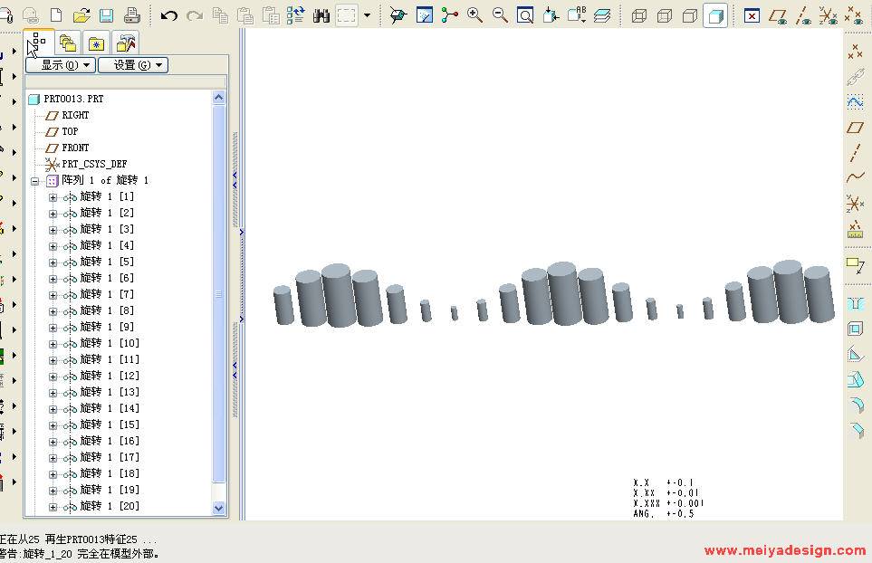872x563 pixels.
Task: Open the 显示 dropdown menu
Action: (60, 65)
